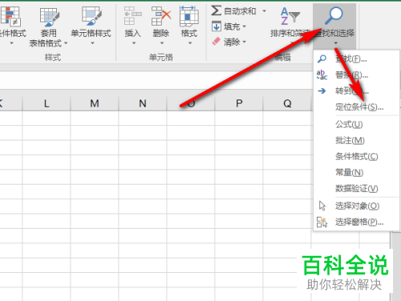Screen dimensions: 401x301
Task: Expand the 条件格式 dropdown arrow in the ribbon
Action: 11,43
